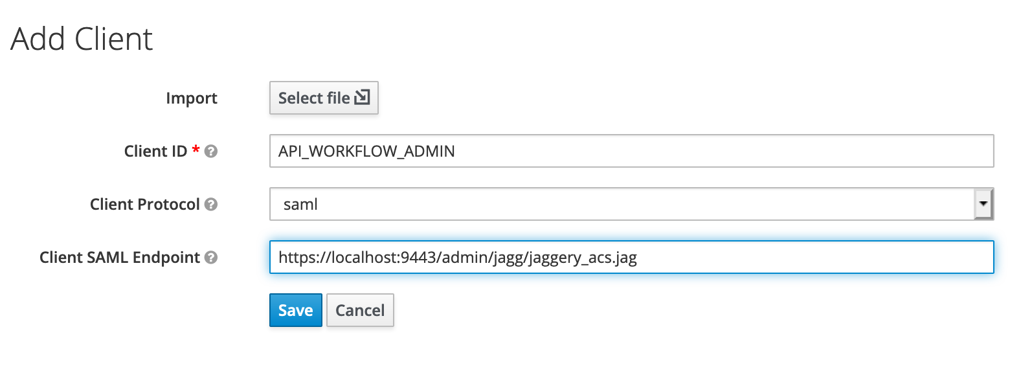Click the import arrow icon beside Select file

tap(363, 98)
